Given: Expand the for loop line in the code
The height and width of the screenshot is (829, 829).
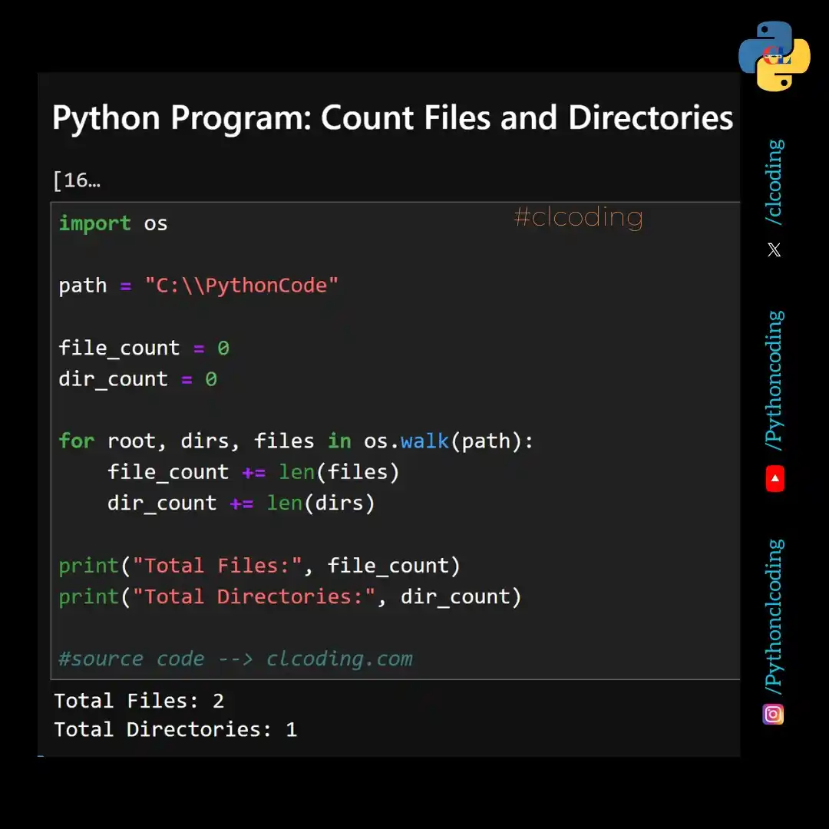Looking at the screenshot, I should (296, 441).
